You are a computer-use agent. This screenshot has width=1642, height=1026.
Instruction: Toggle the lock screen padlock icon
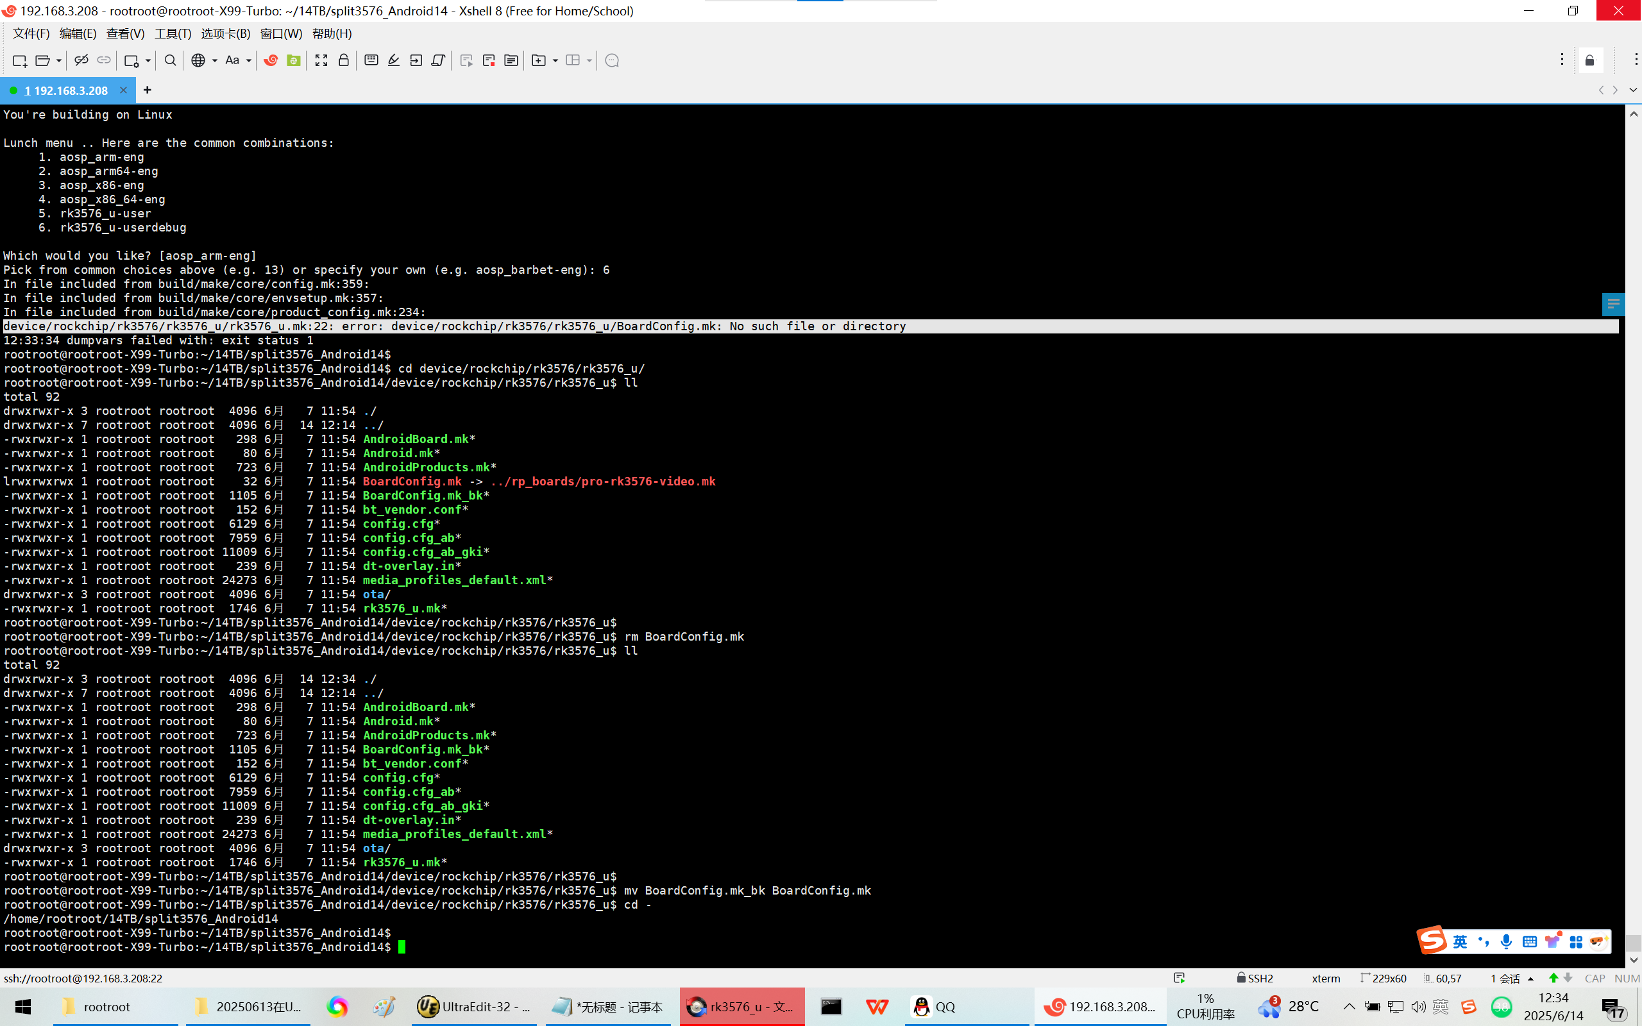tap(344, 60)
